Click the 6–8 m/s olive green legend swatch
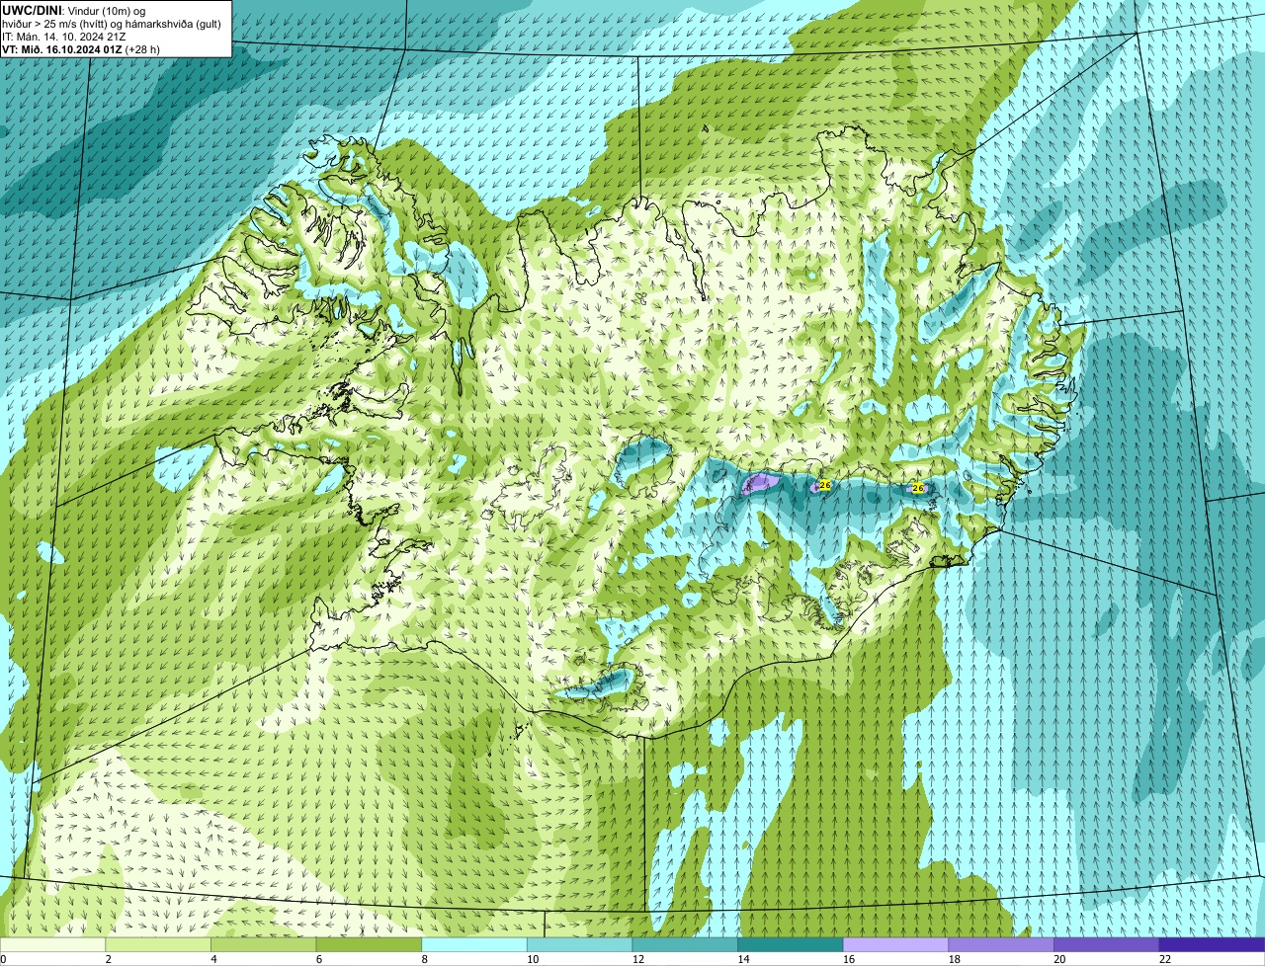 pyautogui.click(x=369, y=944)
